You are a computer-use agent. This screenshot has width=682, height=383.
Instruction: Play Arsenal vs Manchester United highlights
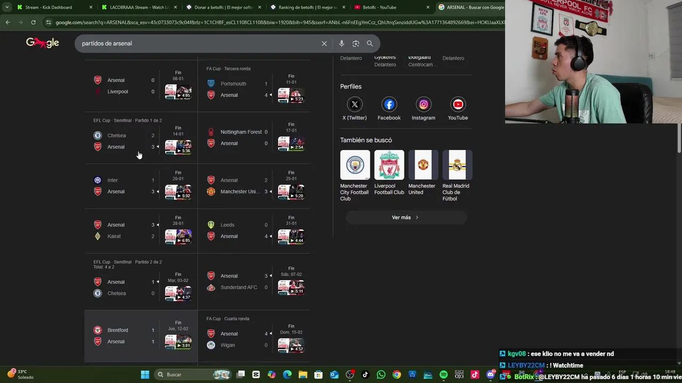(291, 192)
